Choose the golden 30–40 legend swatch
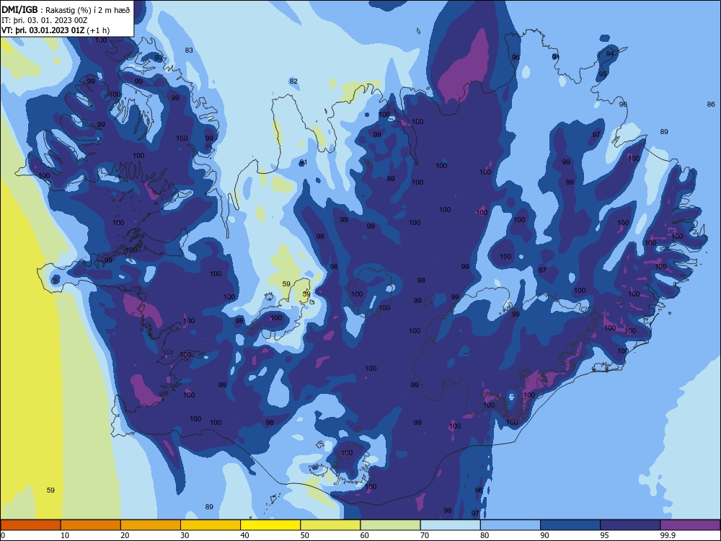The height and width of the screenshot is (541, 721). tap(211, 525)
